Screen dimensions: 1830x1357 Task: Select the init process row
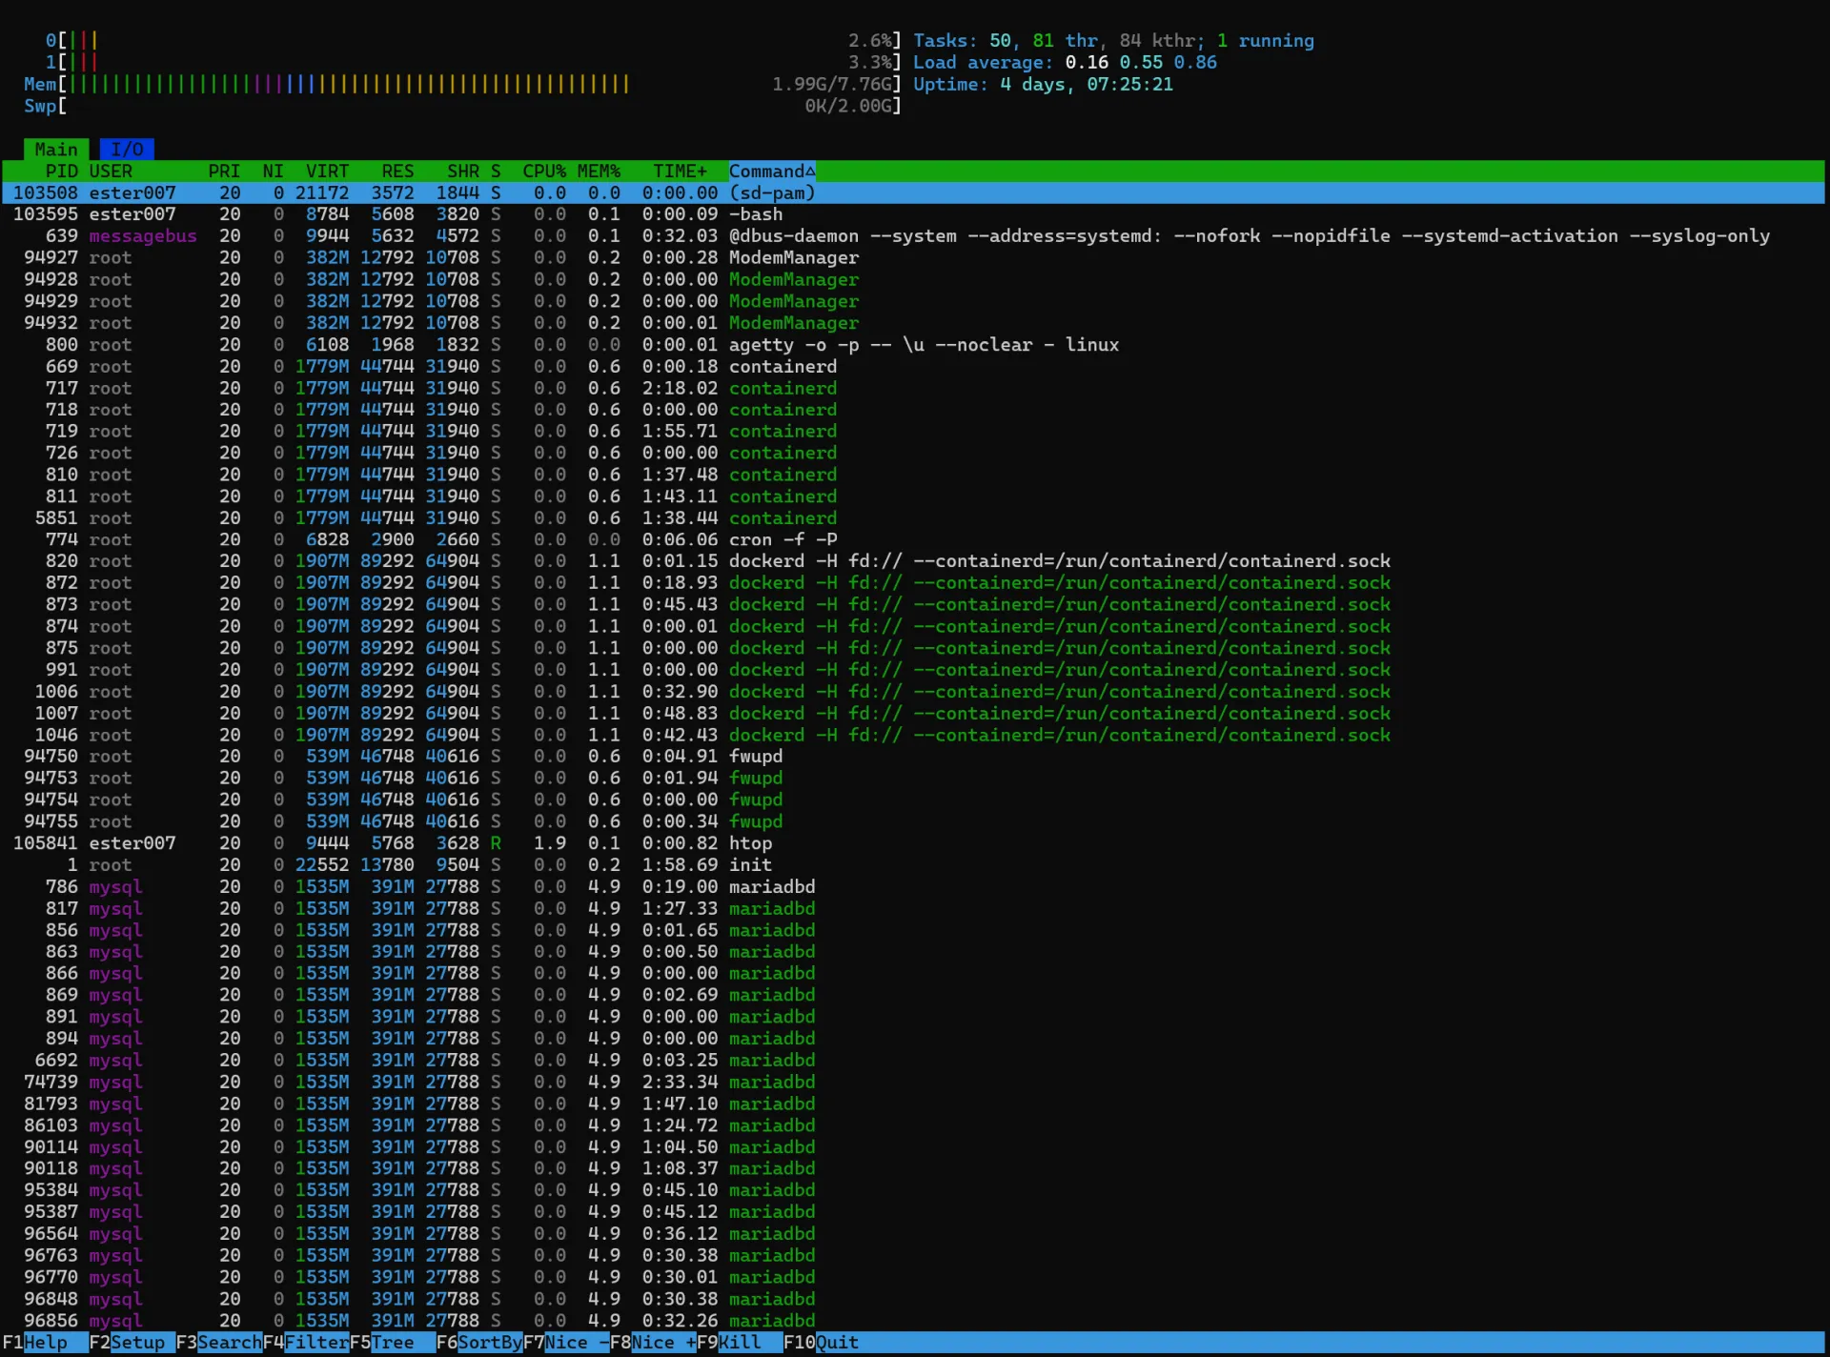click(x=913, y=865)
